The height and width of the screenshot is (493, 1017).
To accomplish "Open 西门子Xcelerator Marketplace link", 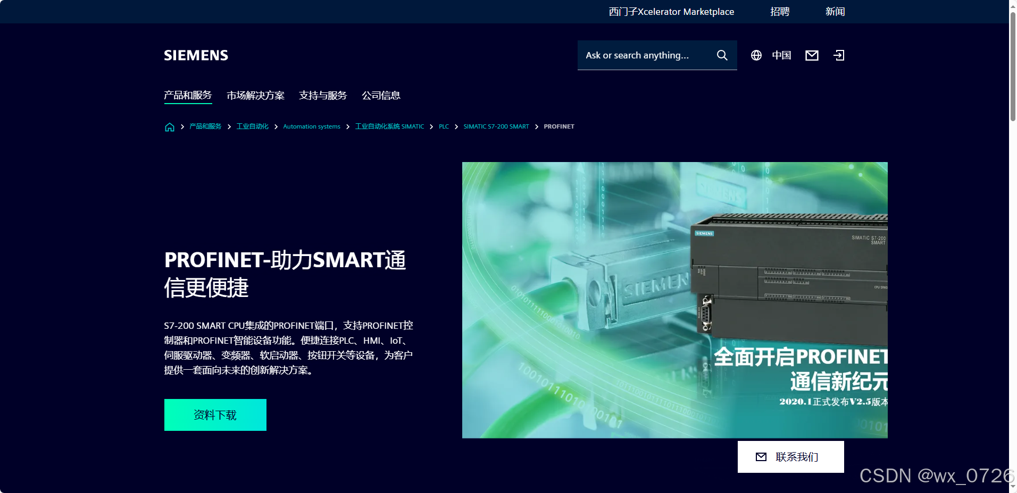I will point(671,12).
